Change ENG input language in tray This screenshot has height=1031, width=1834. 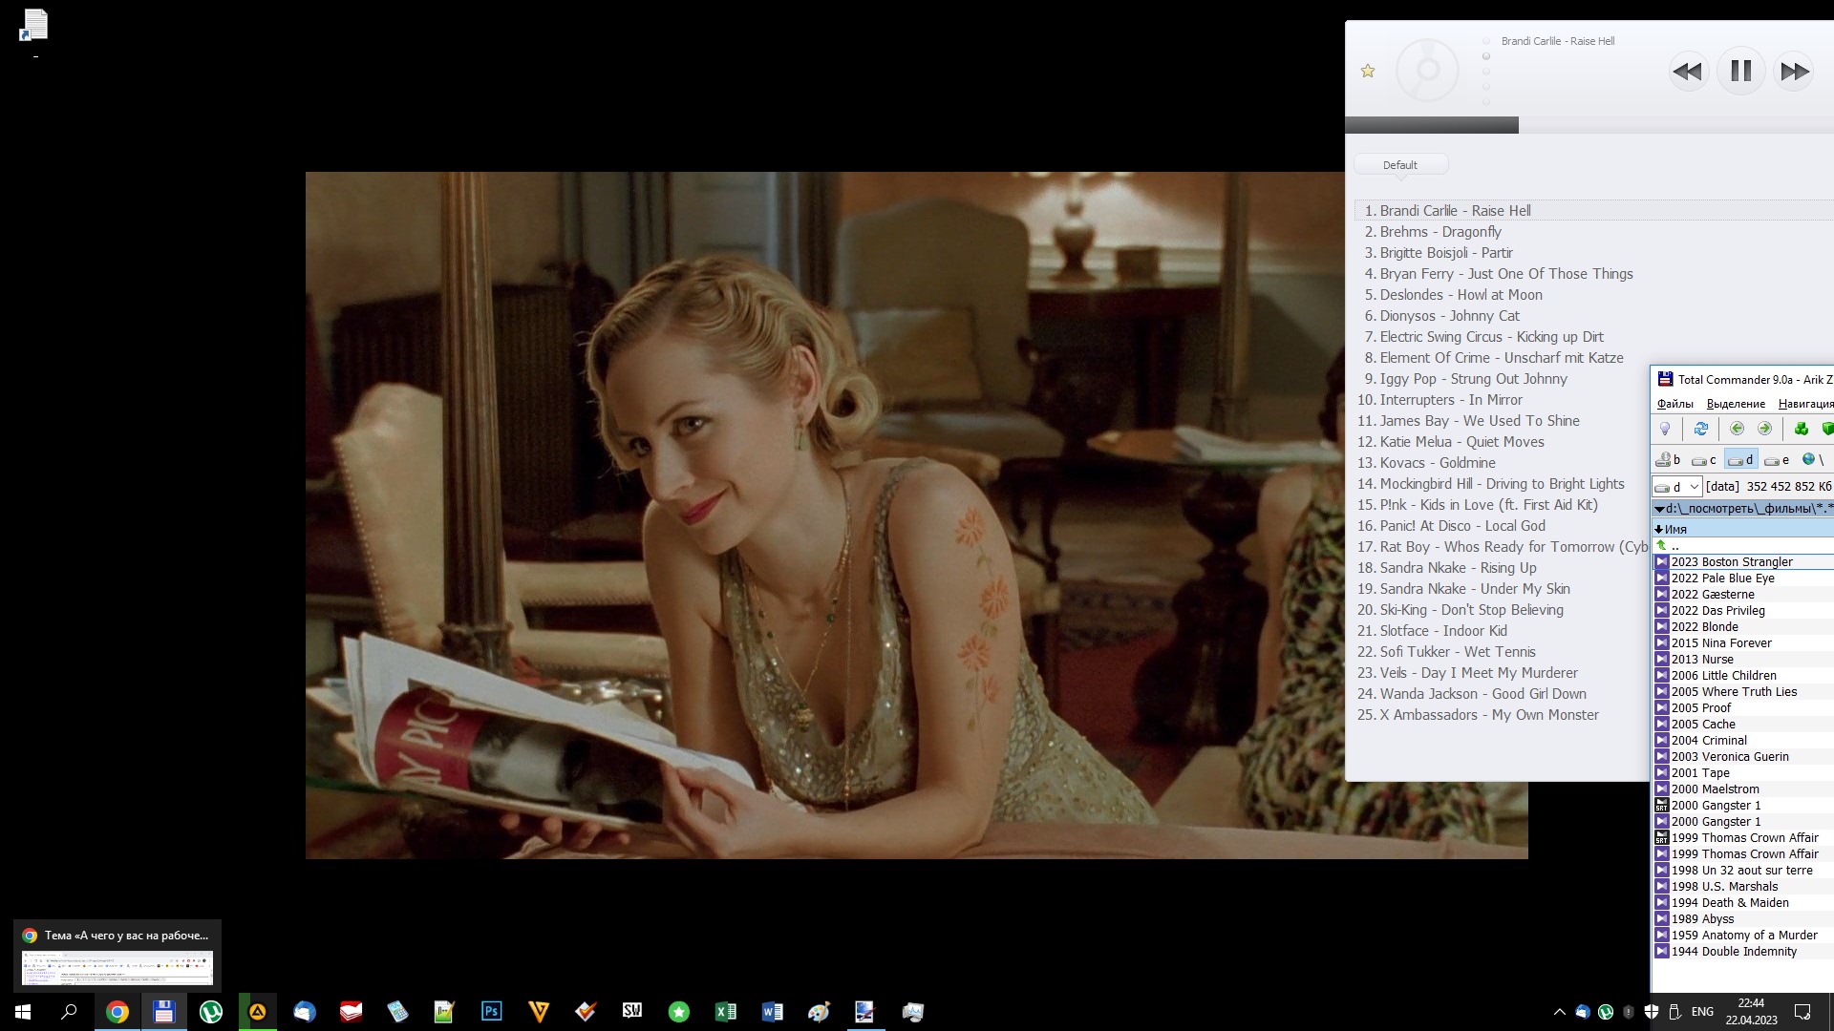[x=1702, y=1012]
